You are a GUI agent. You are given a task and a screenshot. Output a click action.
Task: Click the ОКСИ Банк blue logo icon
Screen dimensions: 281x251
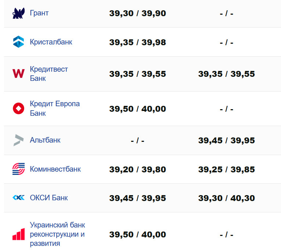click(x=18, y=198)
